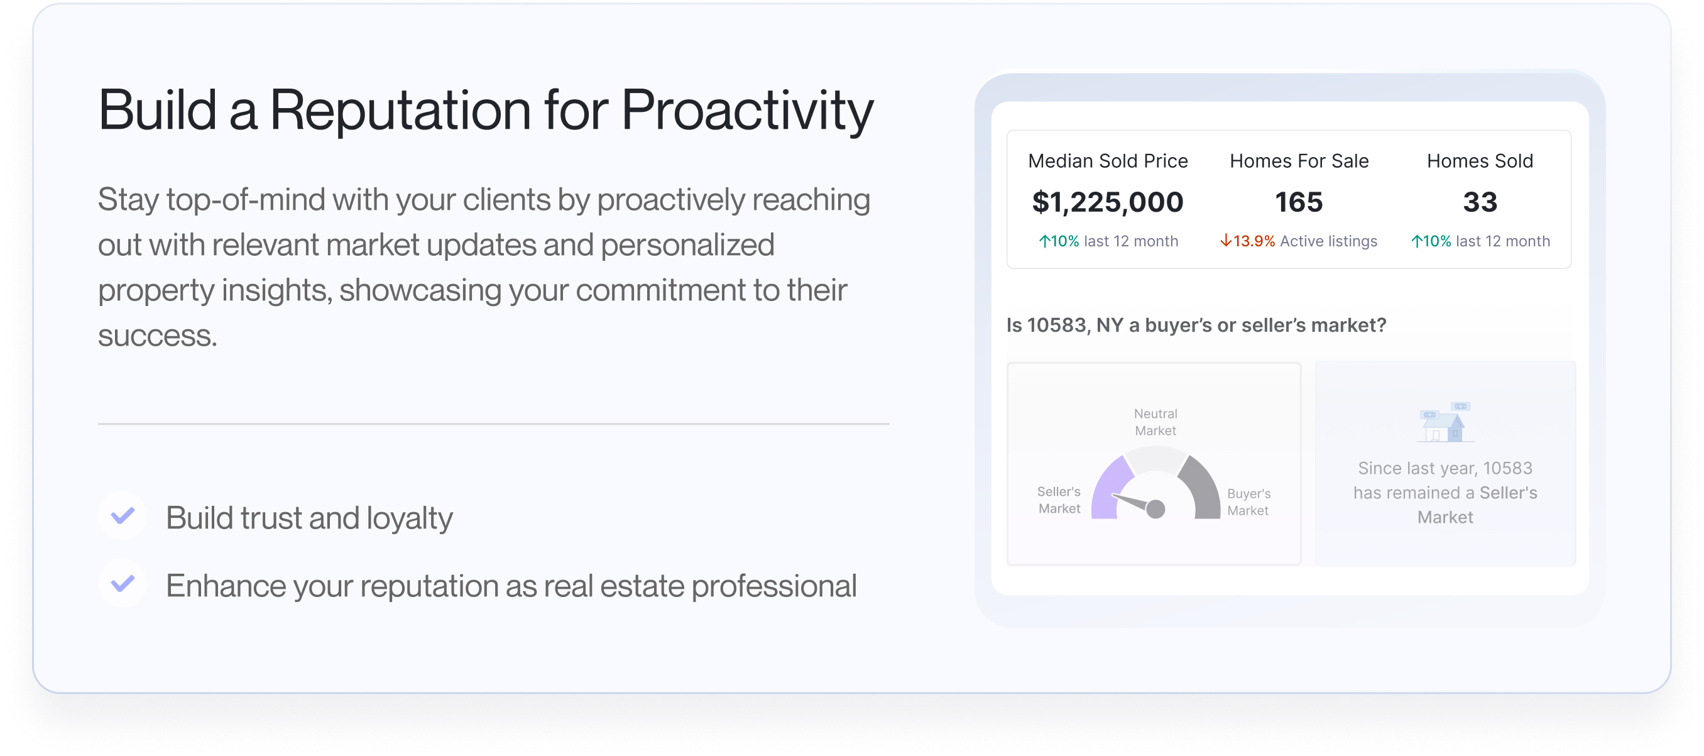Click the Build trust and loyalty text

pos(310,518)
